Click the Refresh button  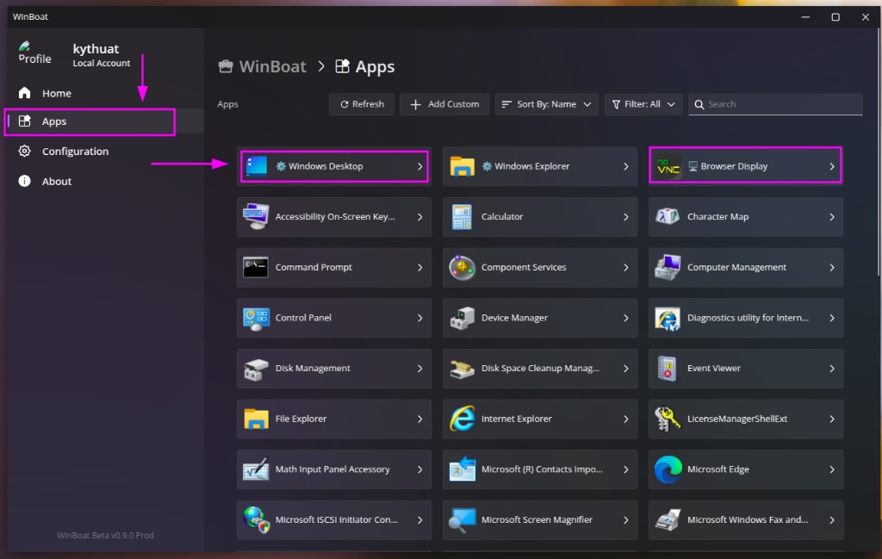tap(361, 104)
